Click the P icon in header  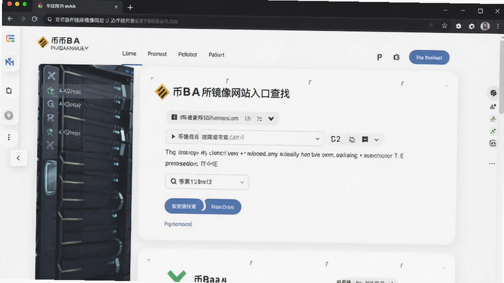[379, 57]
